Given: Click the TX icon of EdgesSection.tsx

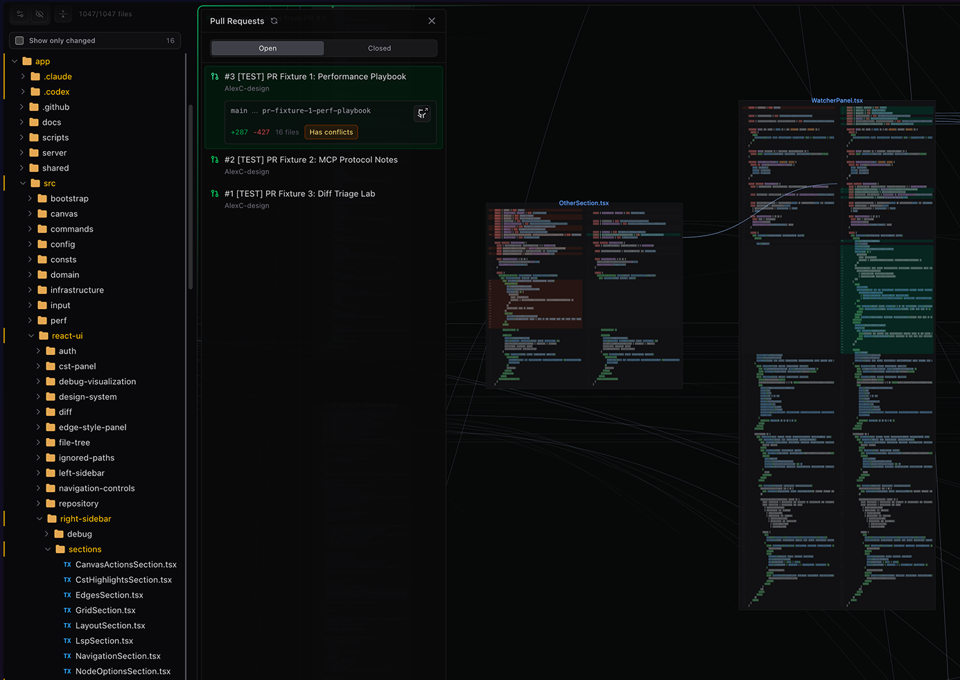Looking at the screenshot, I should (x=67, y=595).
